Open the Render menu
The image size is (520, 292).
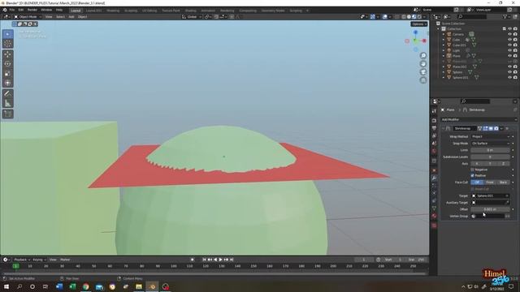pyautogui.click(x=32, y=10)
